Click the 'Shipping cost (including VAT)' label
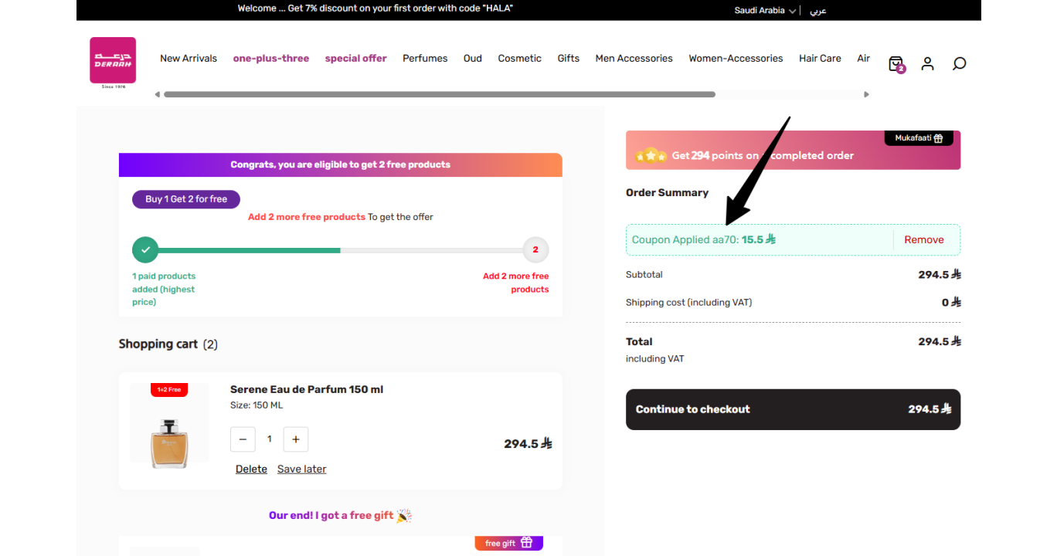Image resolution: width=1057 pixels, height=556 pixels. 688,303
